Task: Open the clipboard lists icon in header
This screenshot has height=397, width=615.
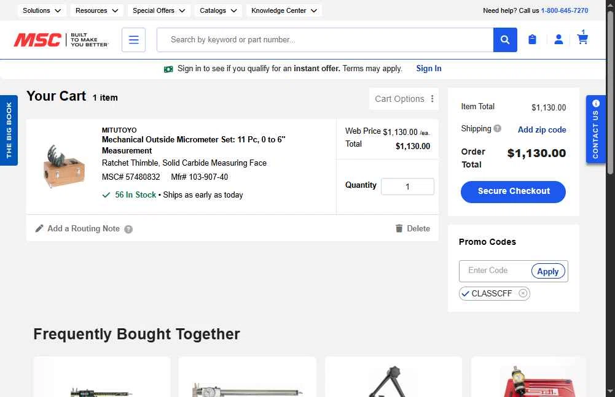Action: pos(532,39)
